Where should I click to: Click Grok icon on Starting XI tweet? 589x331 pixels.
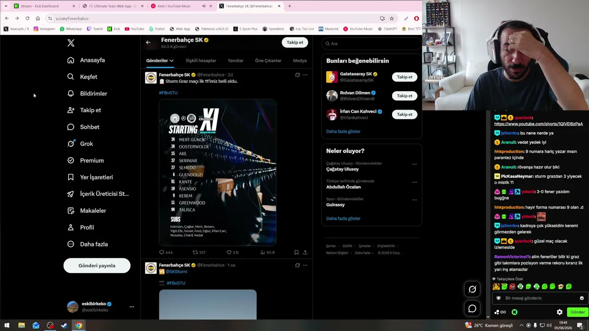297,75
